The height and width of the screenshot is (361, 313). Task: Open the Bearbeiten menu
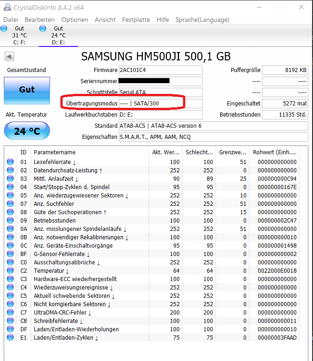click(x=39, y=20)
